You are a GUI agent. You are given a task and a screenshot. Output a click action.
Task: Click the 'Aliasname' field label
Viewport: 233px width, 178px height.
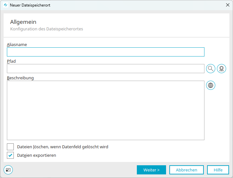click(17, 44)
